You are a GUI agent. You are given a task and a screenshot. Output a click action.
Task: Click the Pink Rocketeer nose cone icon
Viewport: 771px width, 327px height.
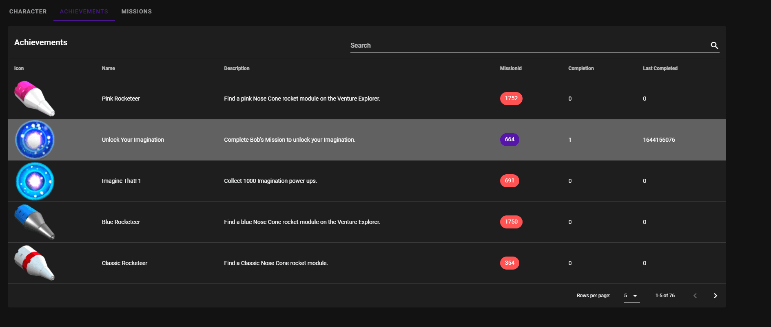click(x=35, y=99)
